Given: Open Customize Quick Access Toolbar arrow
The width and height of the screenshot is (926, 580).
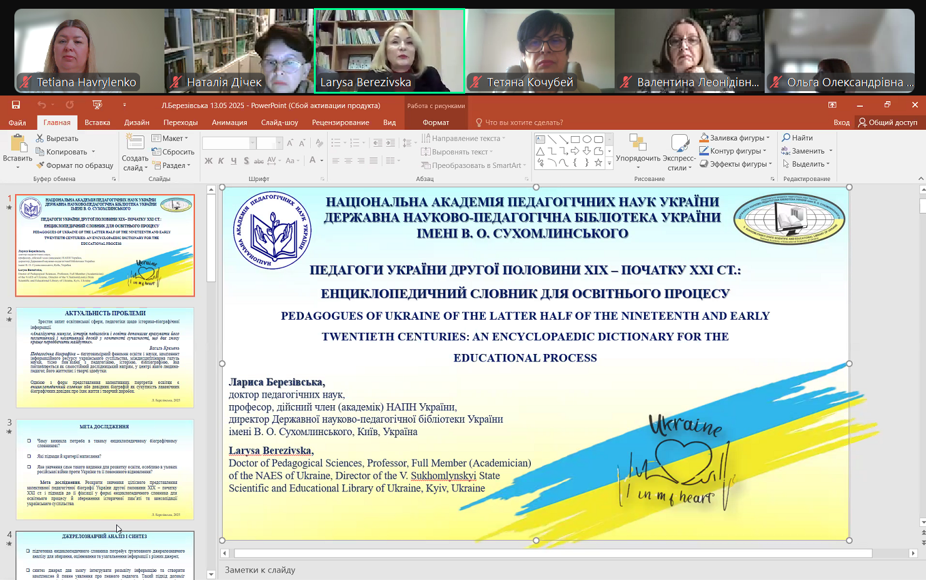Looking at the screenshot, I should click(x=124, y=105).
